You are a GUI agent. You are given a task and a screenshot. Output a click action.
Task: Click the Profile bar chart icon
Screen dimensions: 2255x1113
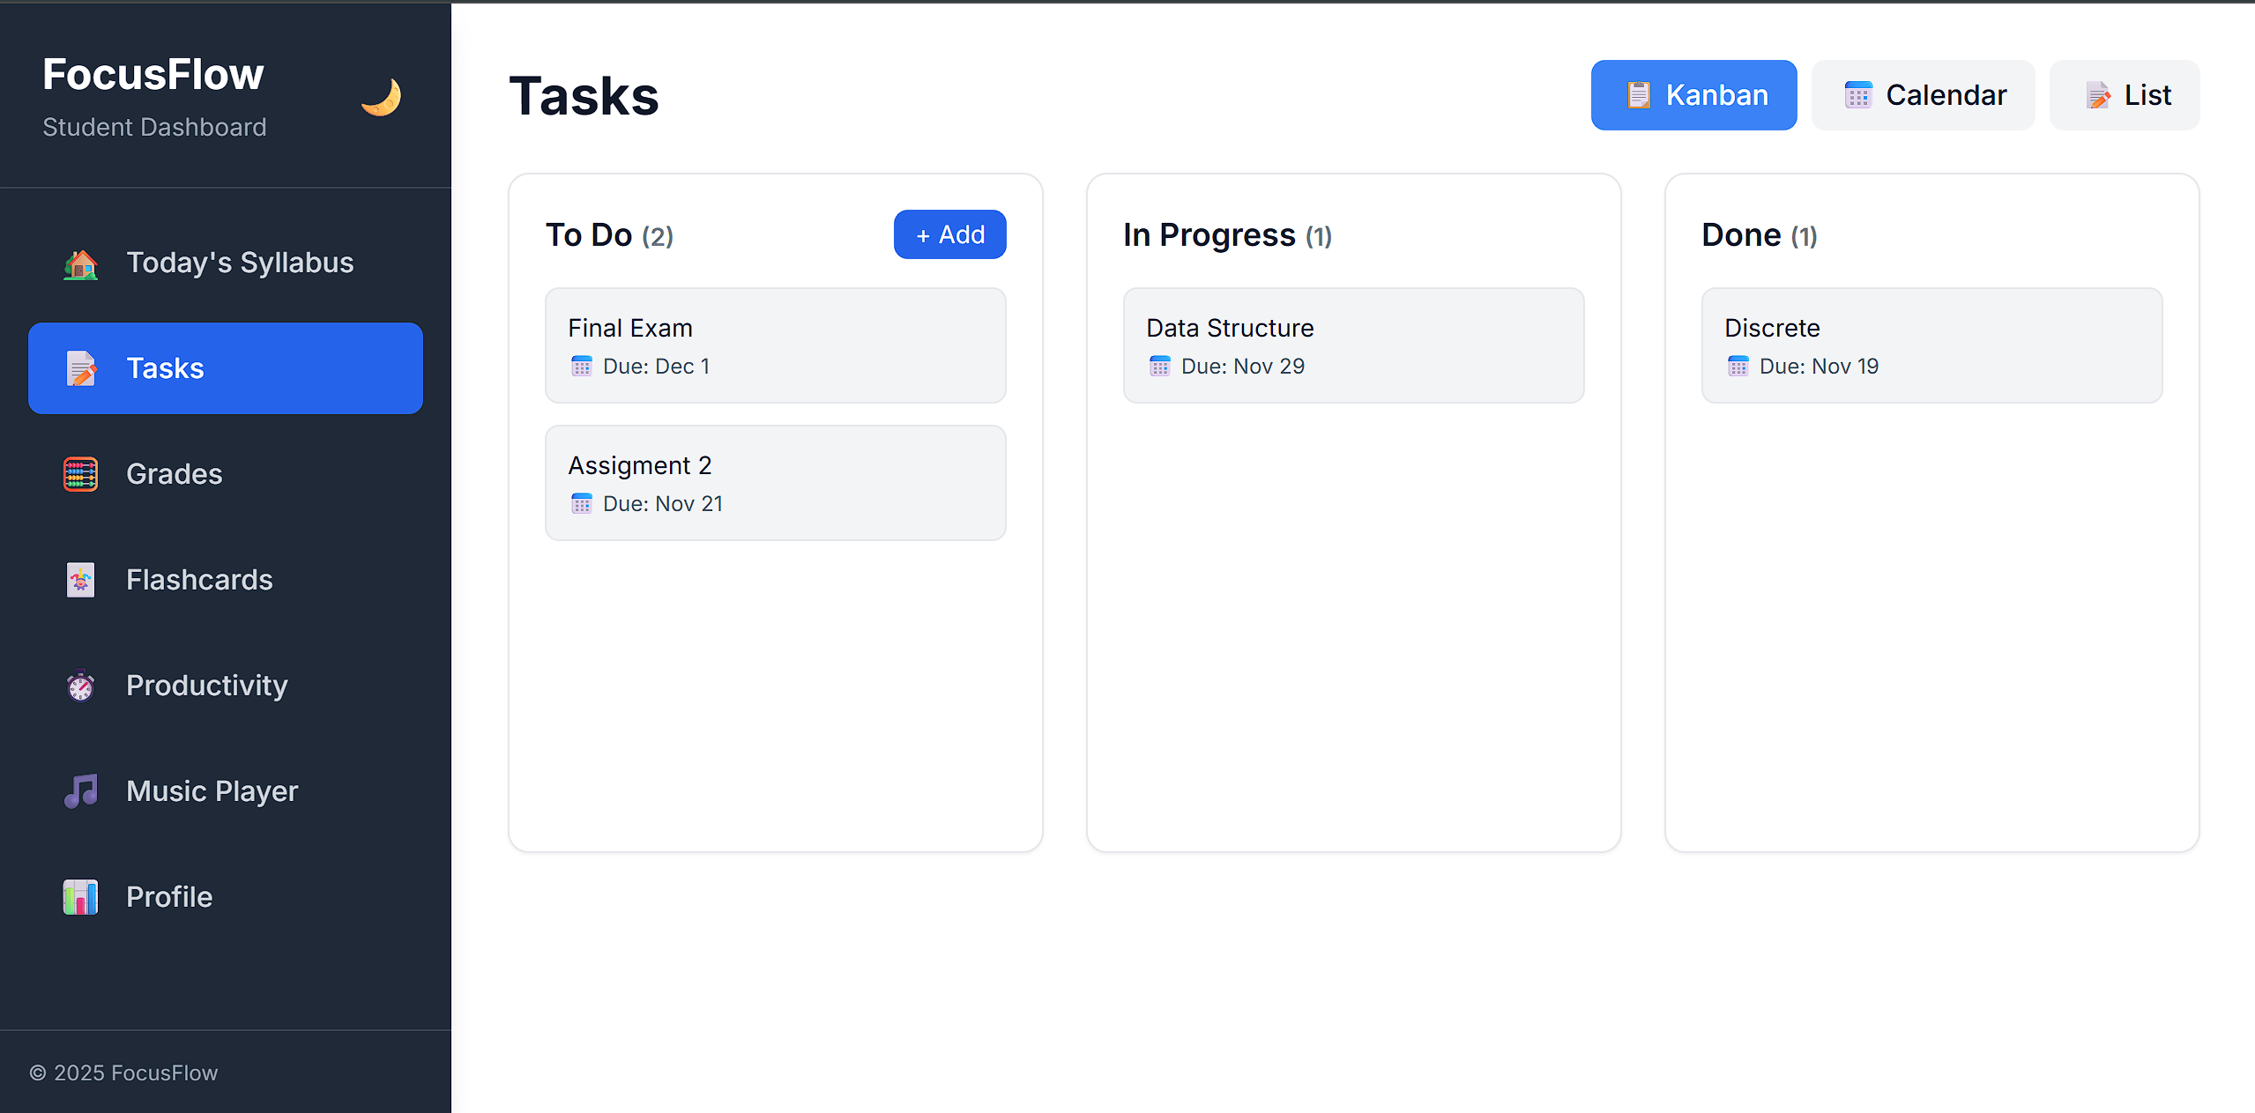click(80, 897)
